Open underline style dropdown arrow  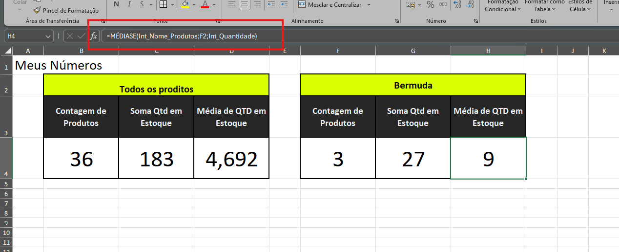pos(151,4)
